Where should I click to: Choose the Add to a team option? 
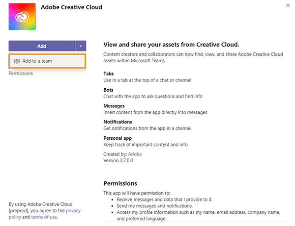(47, 61)
